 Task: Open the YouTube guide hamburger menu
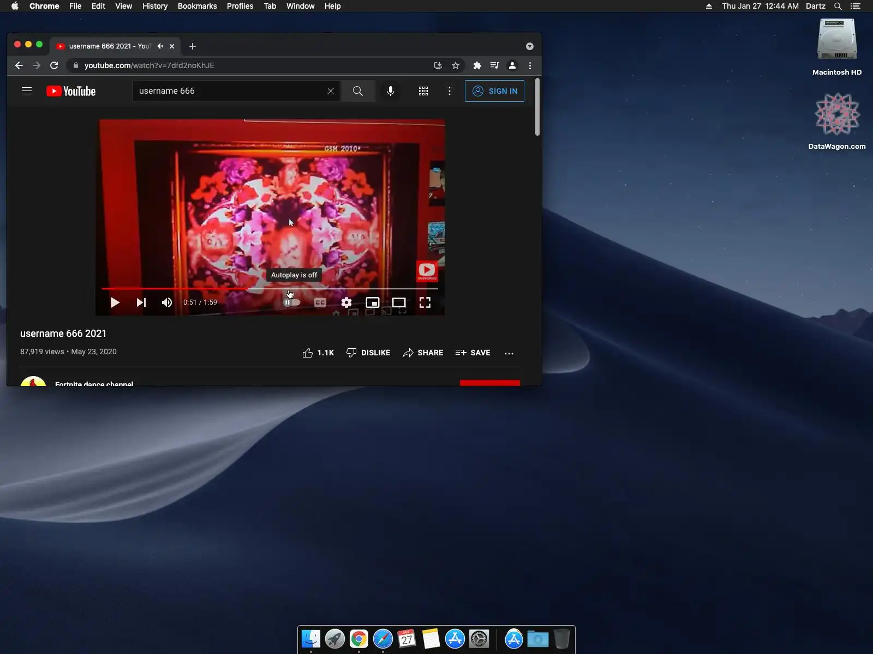coord(27,91)
